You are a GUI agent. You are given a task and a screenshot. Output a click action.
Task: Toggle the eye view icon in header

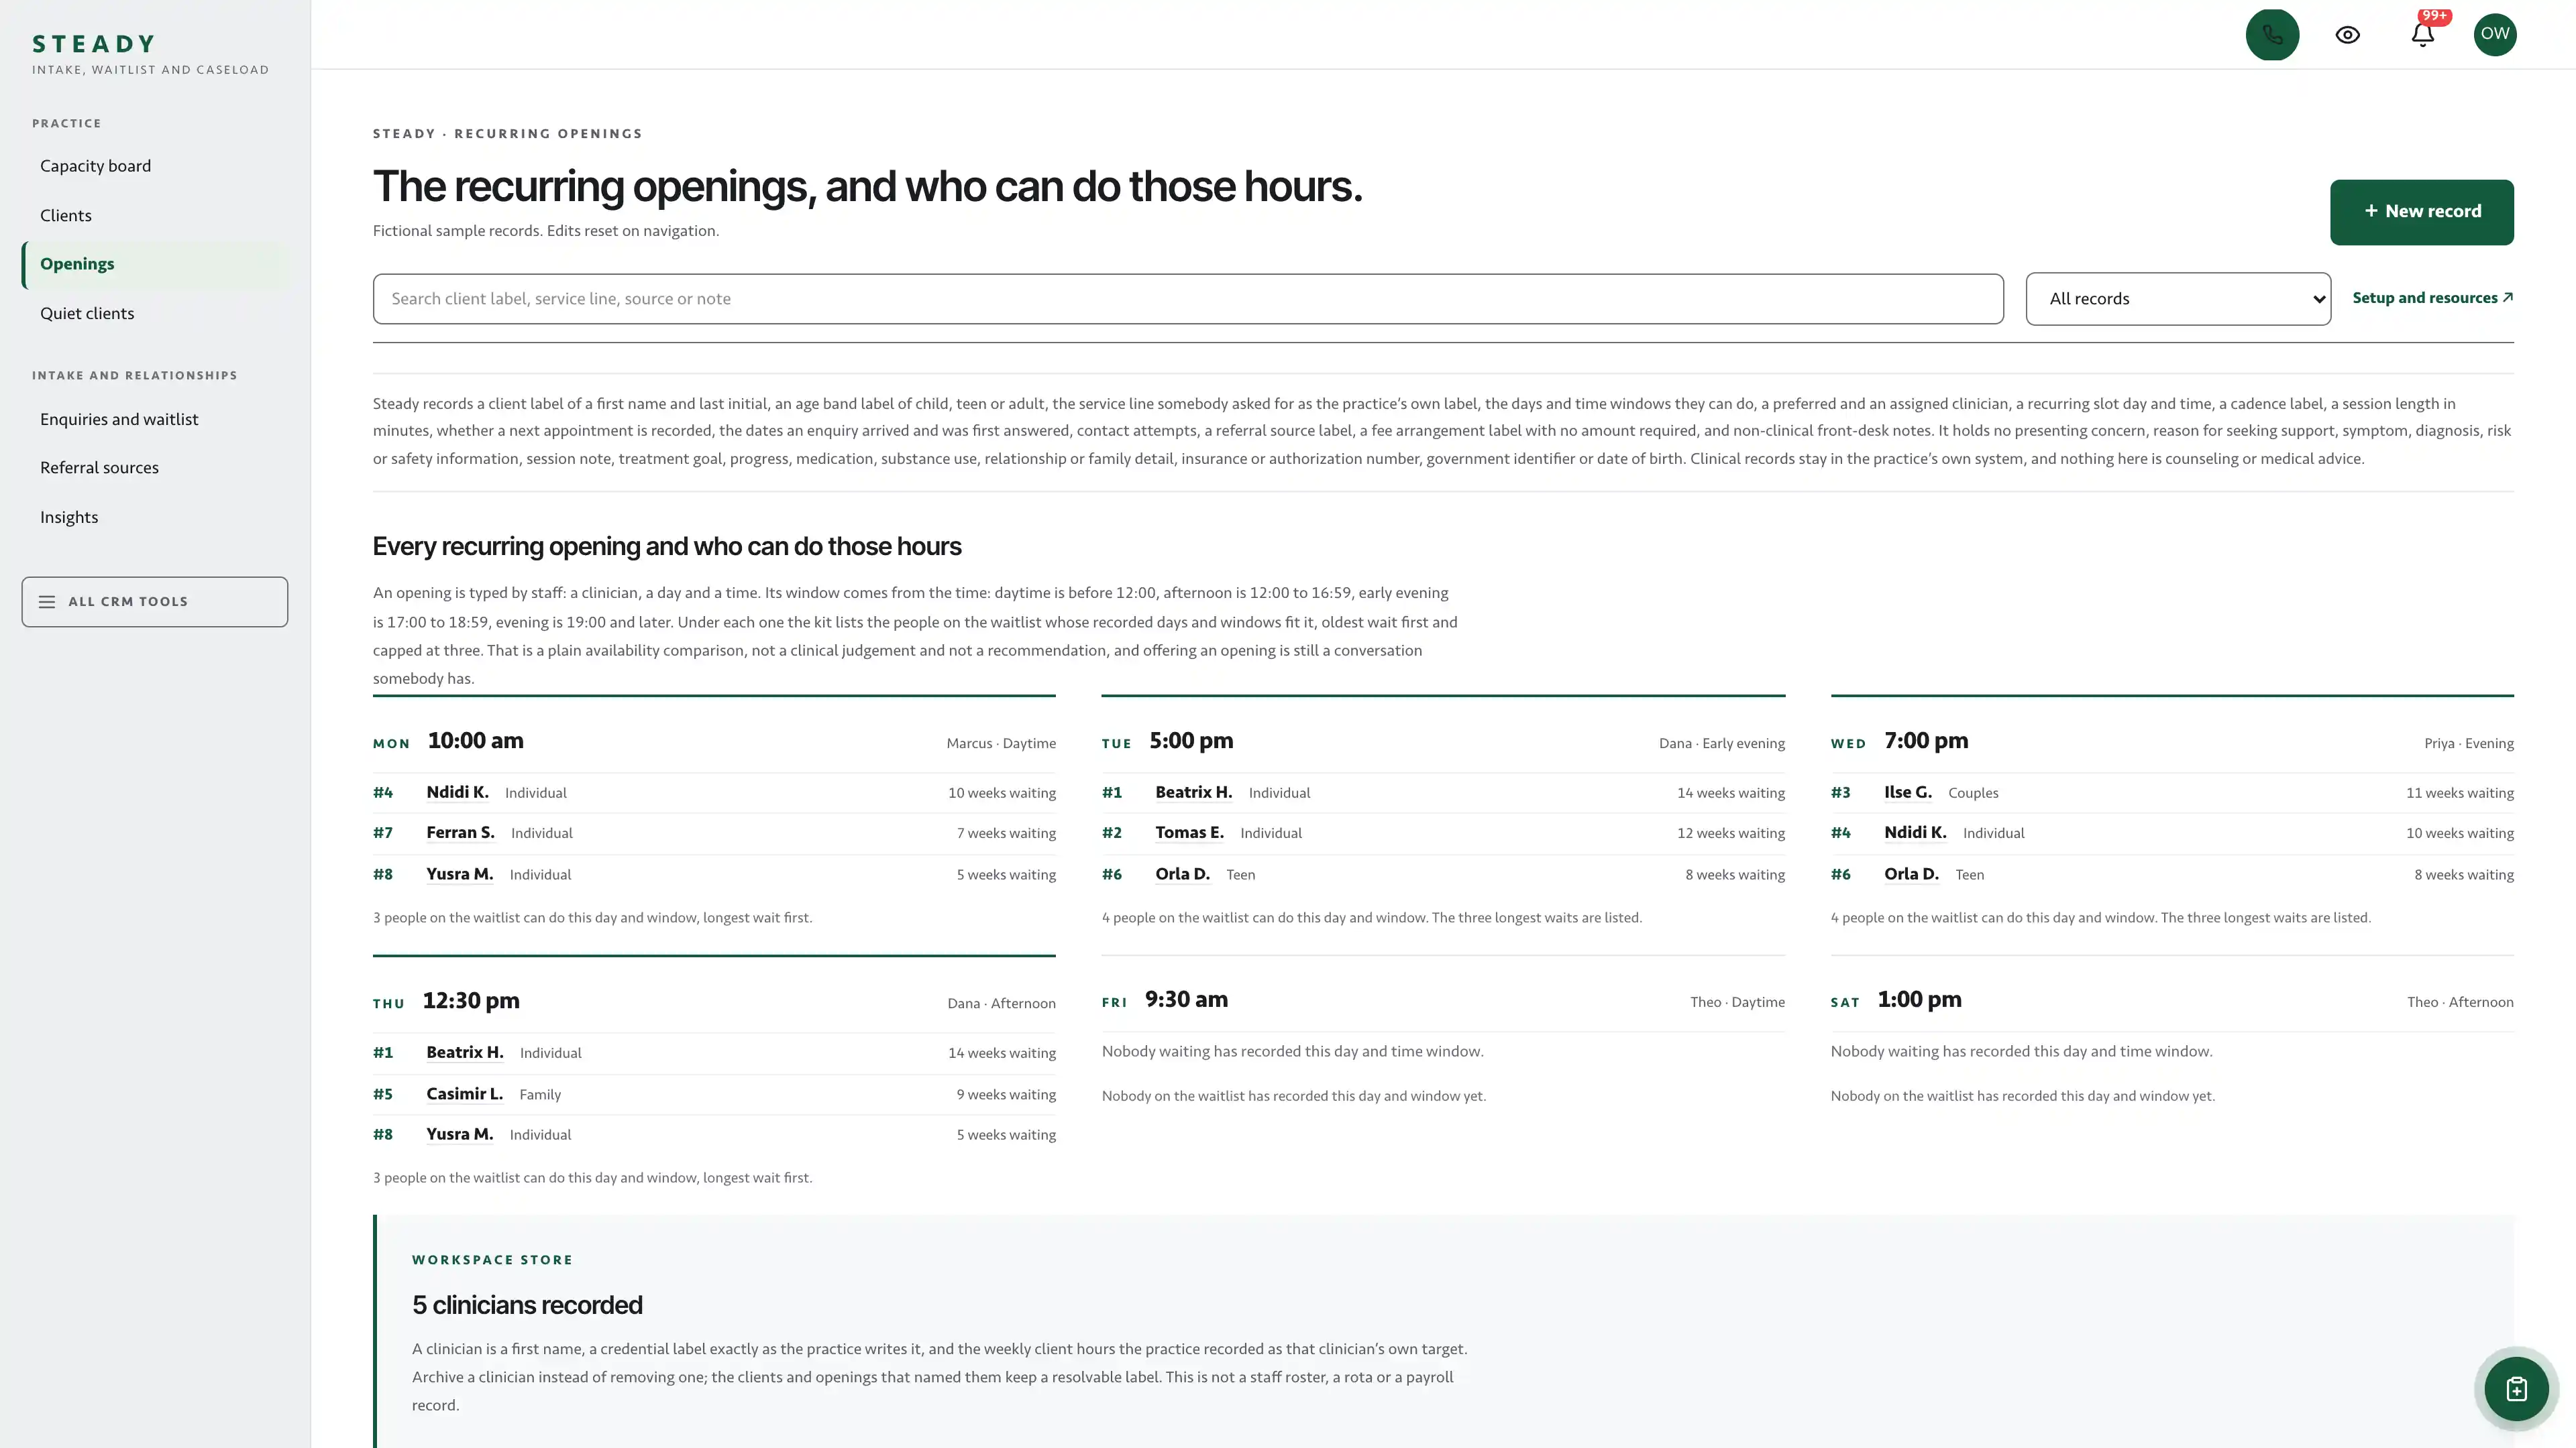point(2347,35)
